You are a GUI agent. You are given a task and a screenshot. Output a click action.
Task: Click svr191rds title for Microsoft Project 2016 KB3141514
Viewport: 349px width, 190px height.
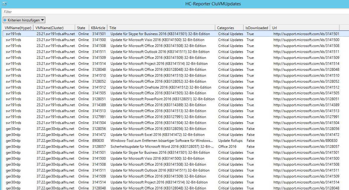click(159, 63)
